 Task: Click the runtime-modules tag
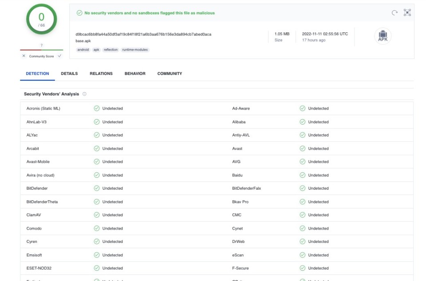pos(135,50)
